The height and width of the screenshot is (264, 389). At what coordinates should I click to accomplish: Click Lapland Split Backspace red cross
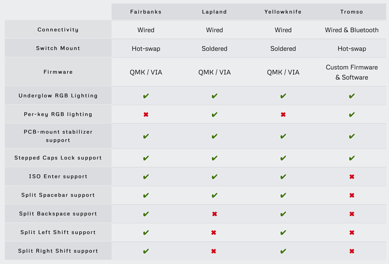tap(215, 214)
